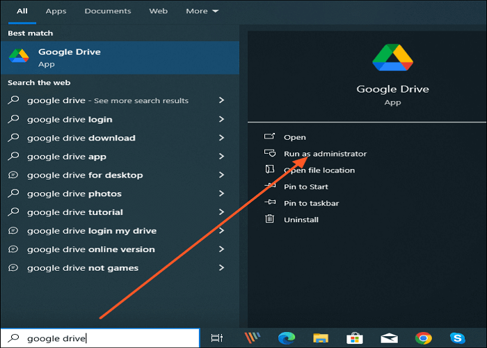Switch to the Documents tab

(107, 11)
